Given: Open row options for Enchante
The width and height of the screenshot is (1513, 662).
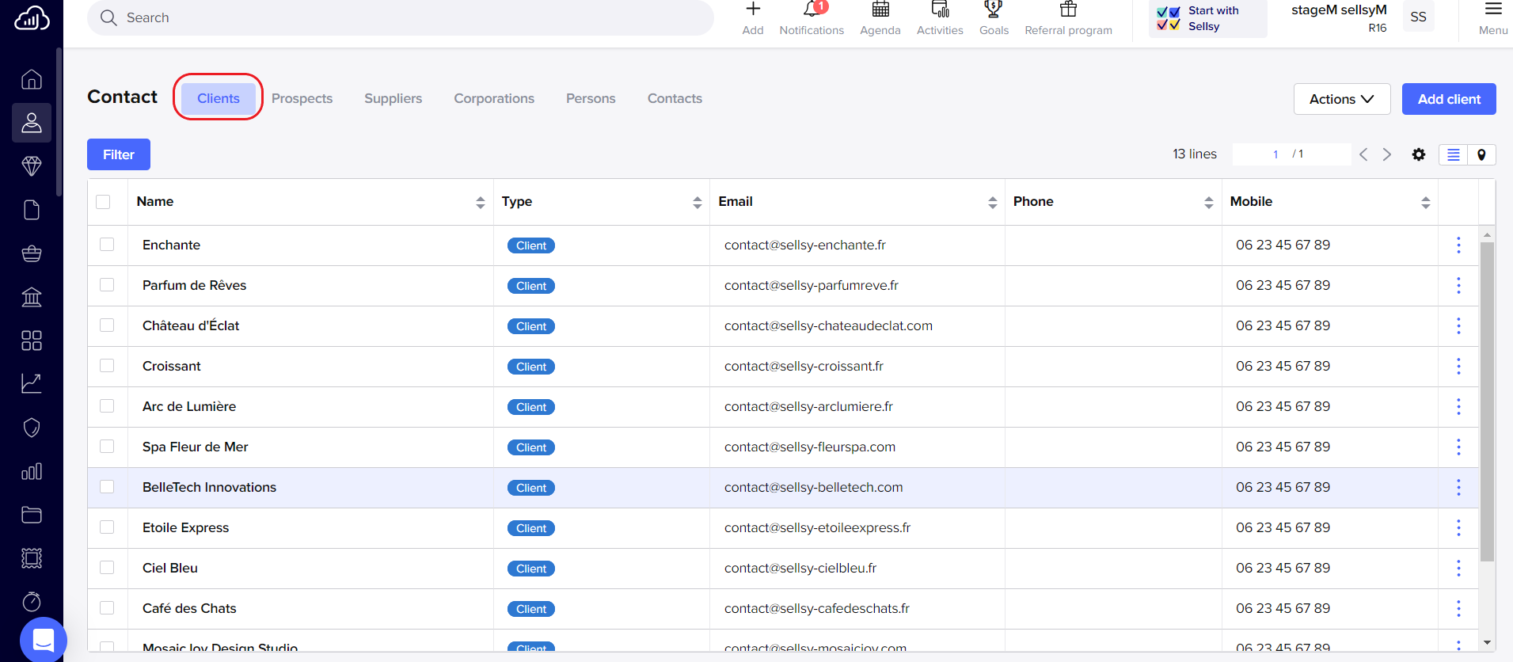Looking at the screenshot, I should click(1458, 245).
